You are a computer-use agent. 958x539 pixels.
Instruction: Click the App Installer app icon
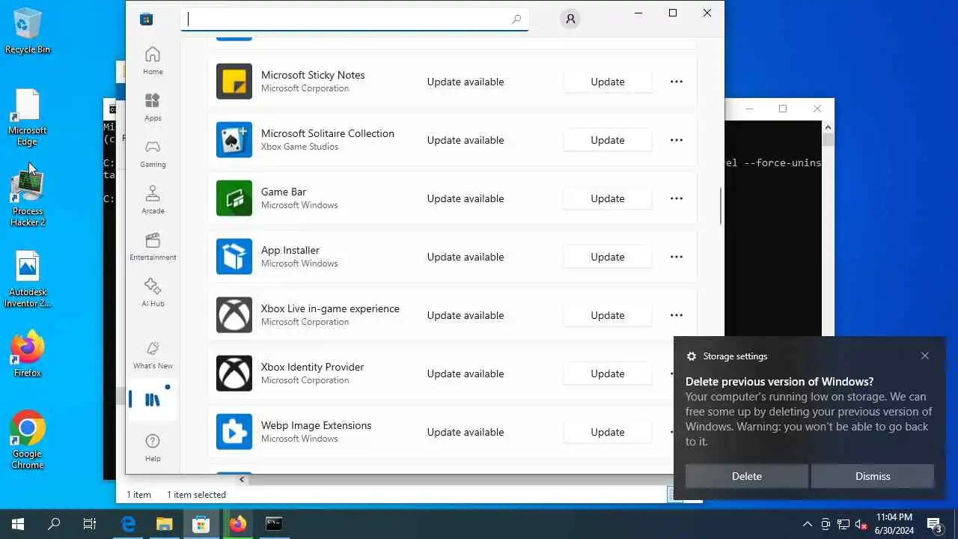click(x=234, y=257)
